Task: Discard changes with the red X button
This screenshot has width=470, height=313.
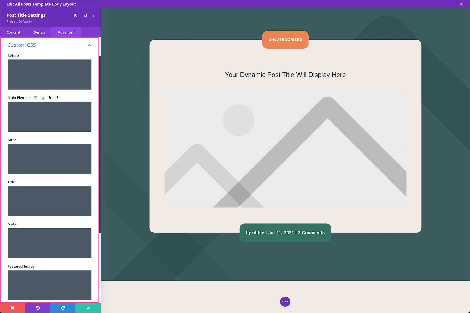Action: pyautogui.click(x=13, y=308)
